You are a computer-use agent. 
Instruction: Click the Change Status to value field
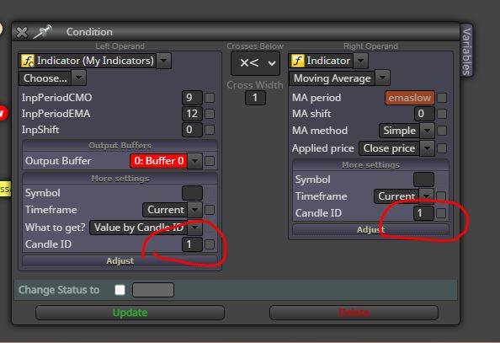pos(153,290)
